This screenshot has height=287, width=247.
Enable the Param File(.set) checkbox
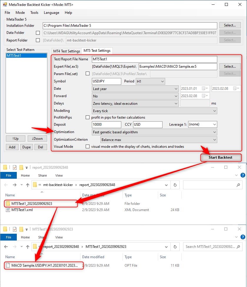pyautogui.click(x=87, y=74)
